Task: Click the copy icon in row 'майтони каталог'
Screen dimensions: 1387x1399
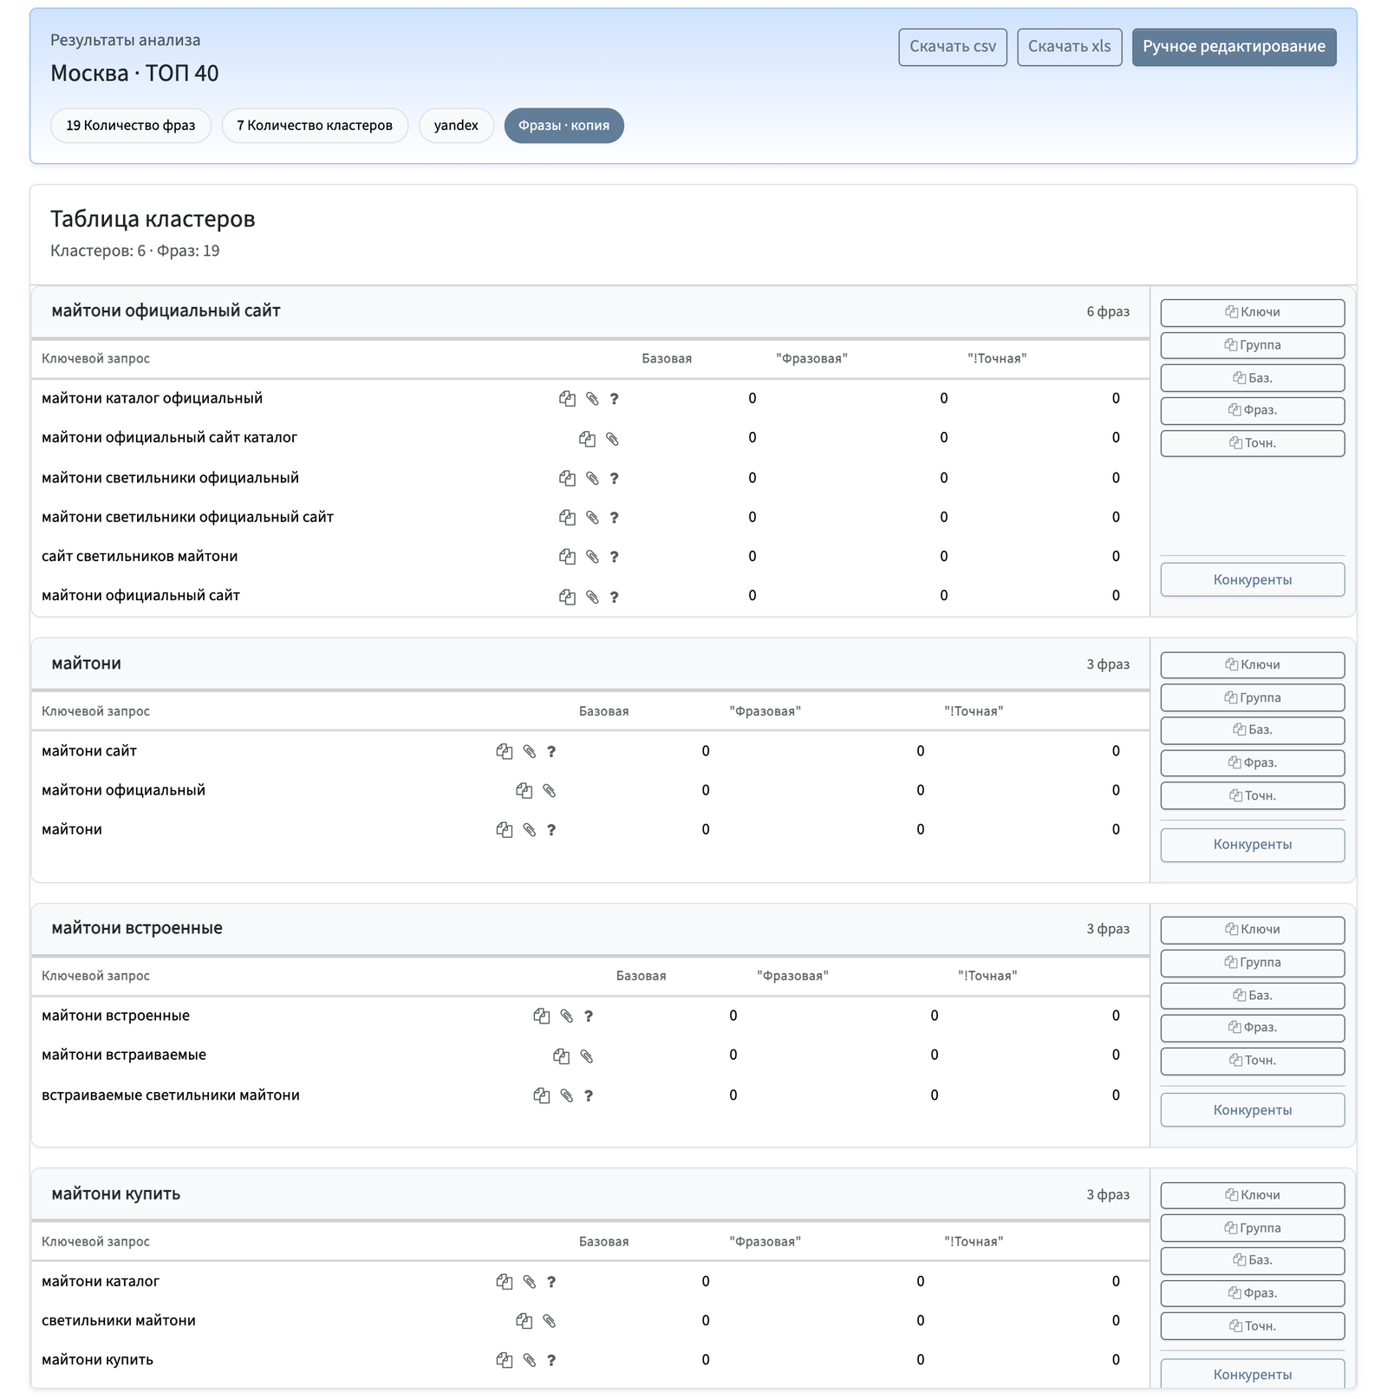Action: (504, 1282)
